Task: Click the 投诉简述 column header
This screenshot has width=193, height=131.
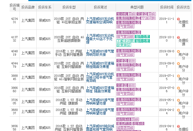Action: coord(100,7)
